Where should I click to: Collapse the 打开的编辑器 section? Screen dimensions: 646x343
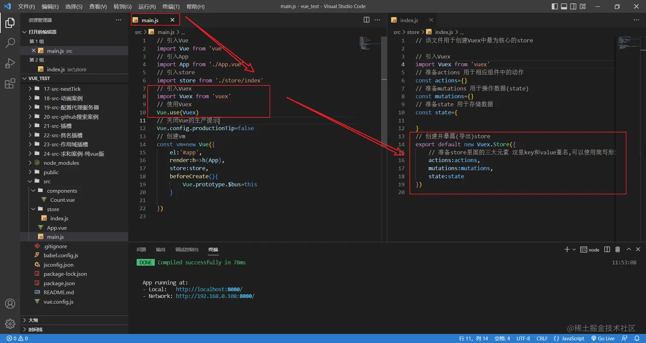74,32
